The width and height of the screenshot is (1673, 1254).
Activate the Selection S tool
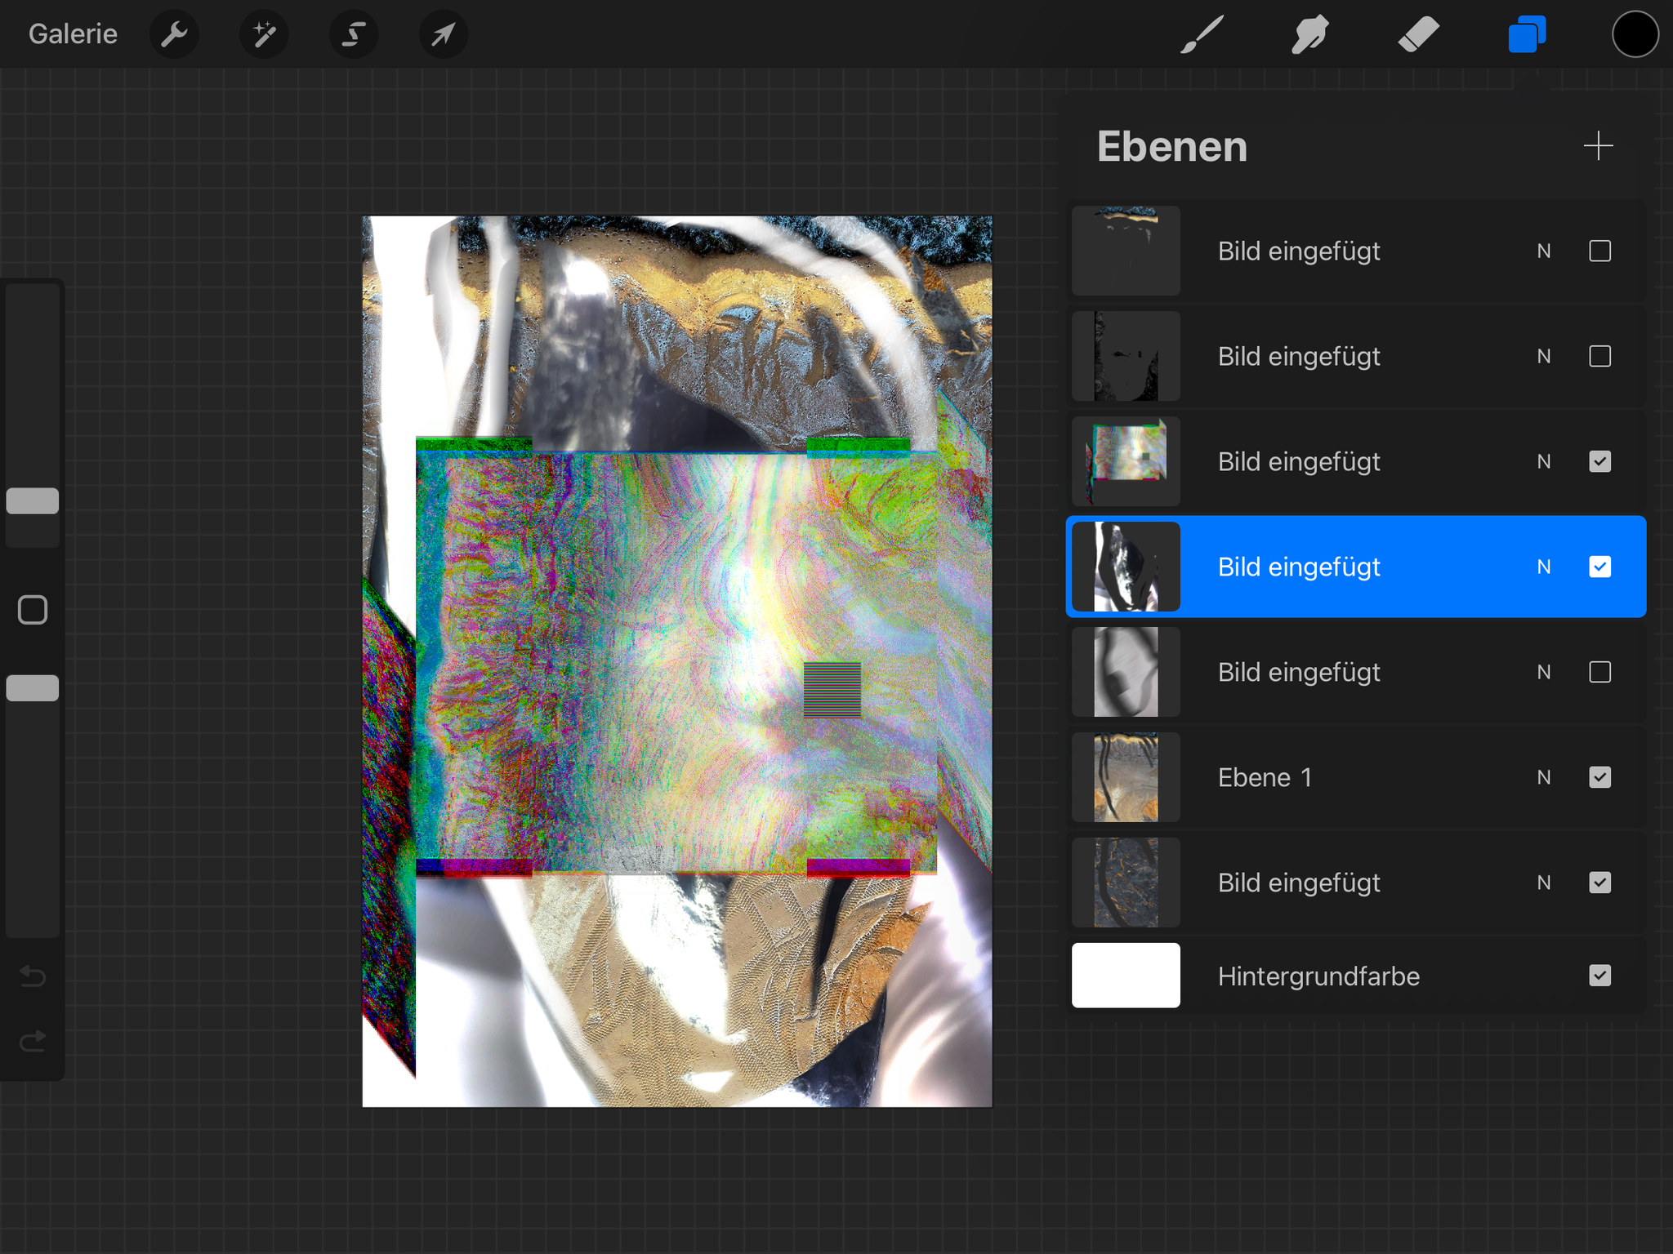point(354,34)
